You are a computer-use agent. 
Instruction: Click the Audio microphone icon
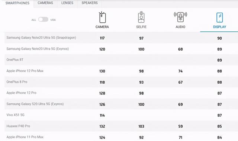coord(180,17)
